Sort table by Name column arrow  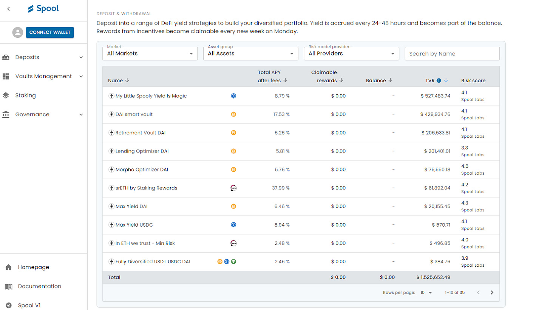point(127,80)
